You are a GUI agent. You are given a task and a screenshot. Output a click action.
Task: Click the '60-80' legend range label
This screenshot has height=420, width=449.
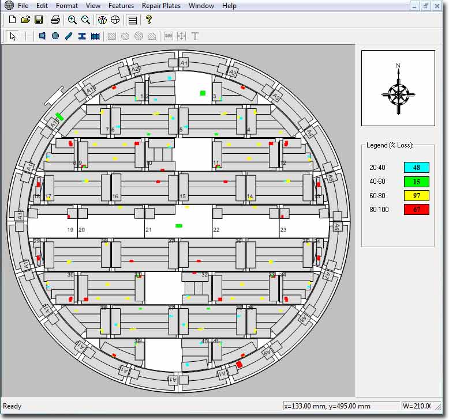tap(377, 195)
